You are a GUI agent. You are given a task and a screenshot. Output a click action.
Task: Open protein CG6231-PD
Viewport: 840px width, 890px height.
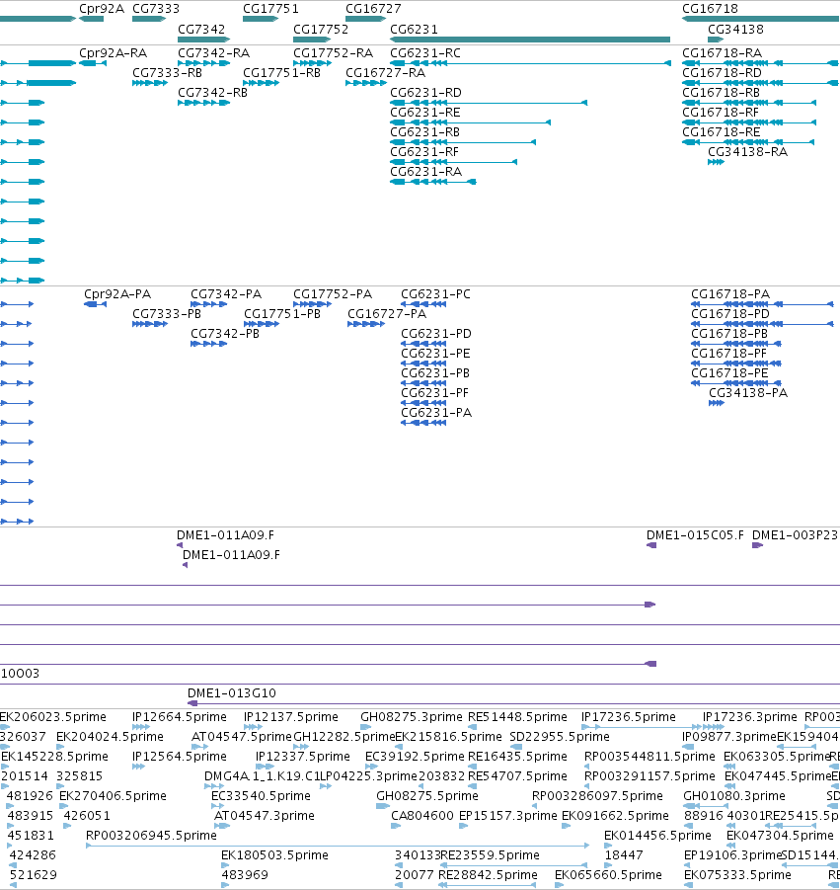tap(436, 334)
